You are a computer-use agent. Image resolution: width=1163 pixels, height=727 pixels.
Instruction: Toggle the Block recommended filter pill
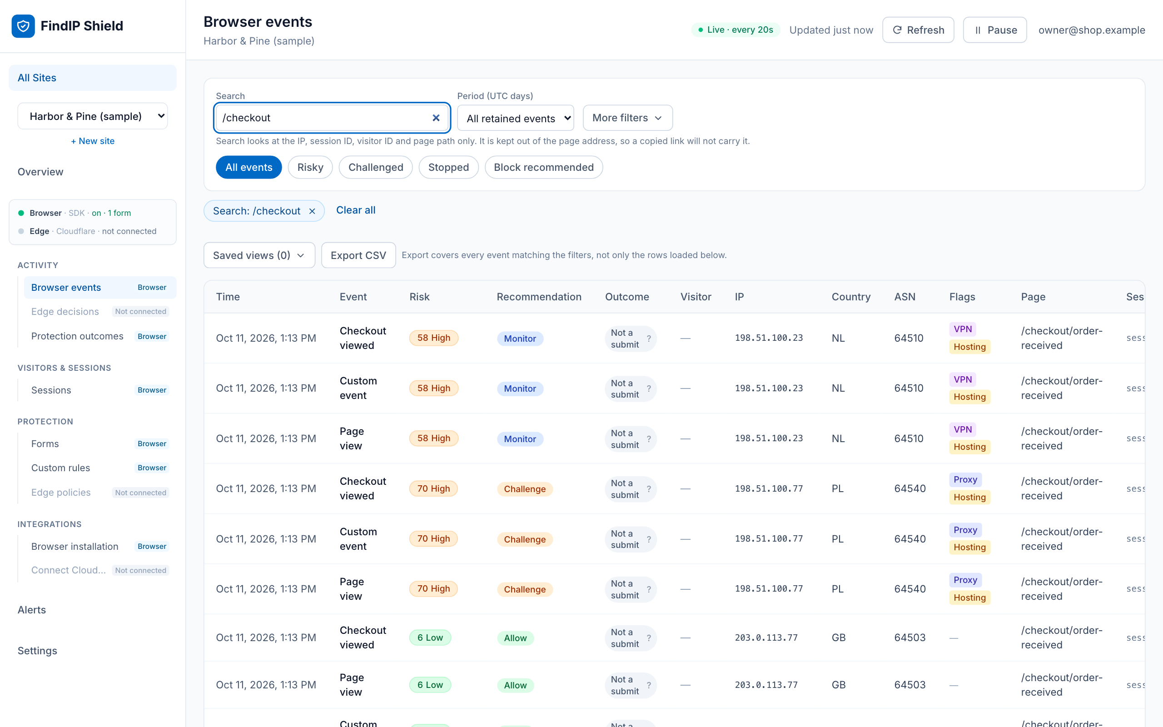(x=543, y=167)
